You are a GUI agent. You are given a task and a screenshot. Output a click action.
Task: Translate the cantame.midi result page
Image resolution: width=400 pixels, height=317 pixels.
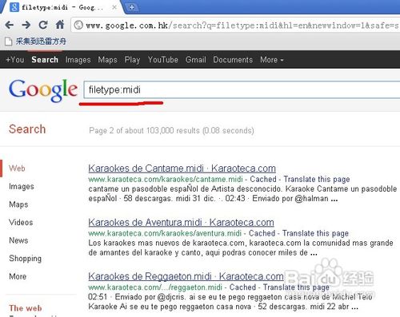pos(317,179)
